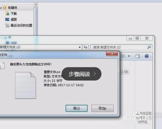
Task: Click the large text file thumbnail
Action: coord(26,85)
